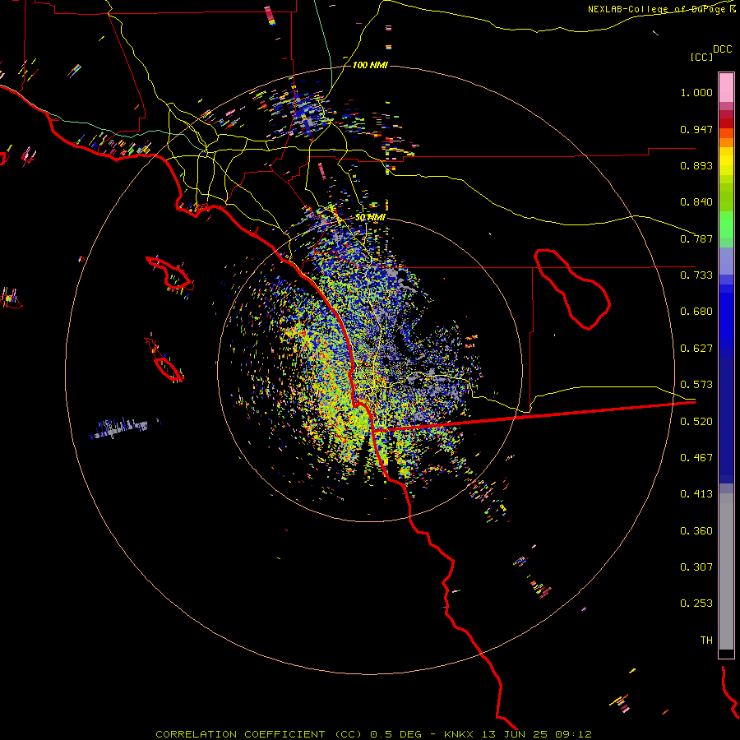Click the DCC product label
This screenshot has width=740, height=740.
722,49
